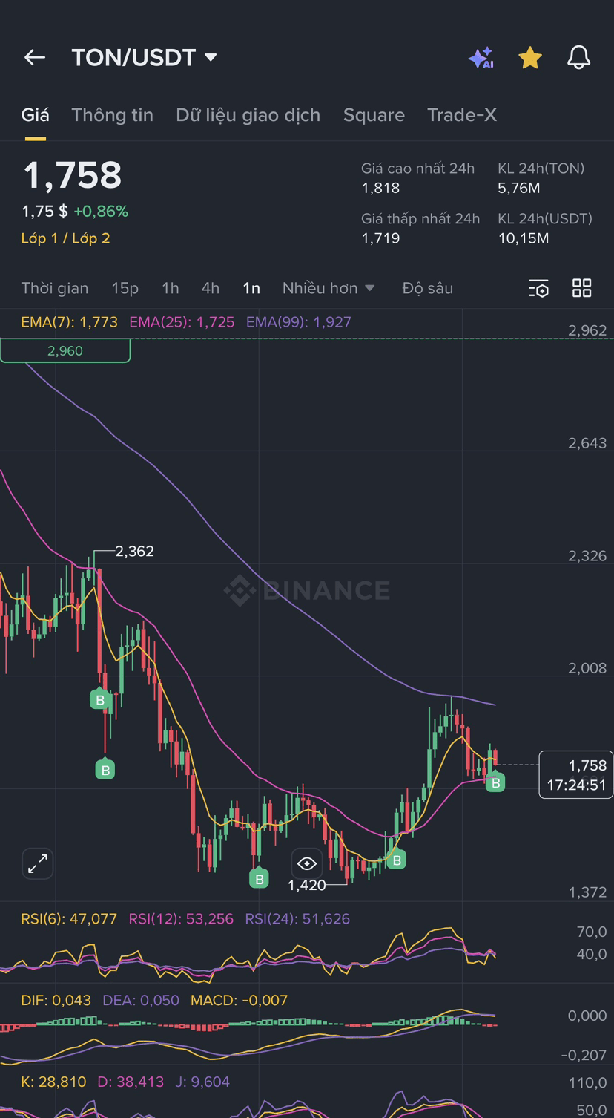Screen dimensions: 614x1118
Task: Select the 1h timeframe
Action: 171,288
